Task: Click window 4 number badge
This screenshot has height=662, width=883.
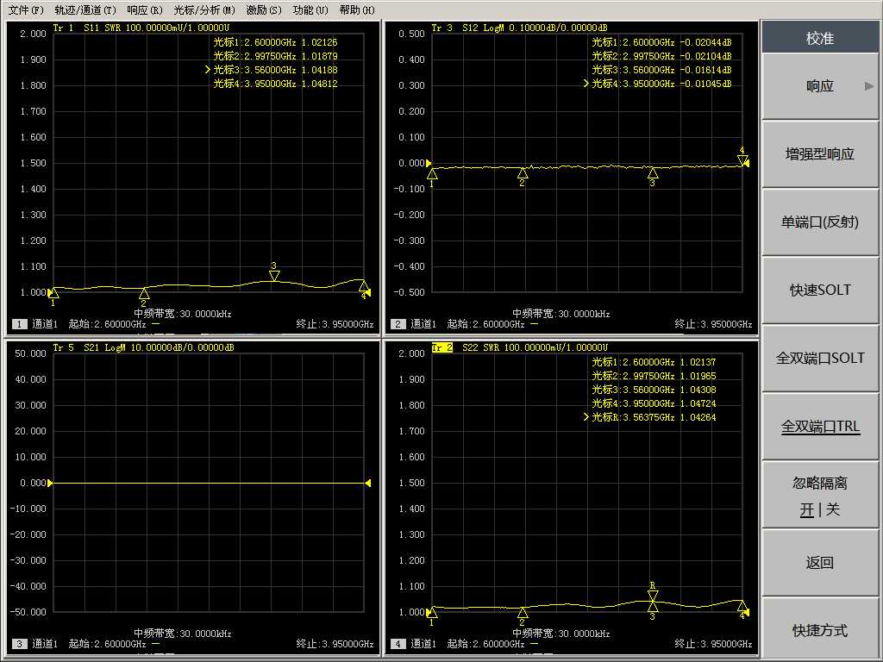Action: coord(398,644)
